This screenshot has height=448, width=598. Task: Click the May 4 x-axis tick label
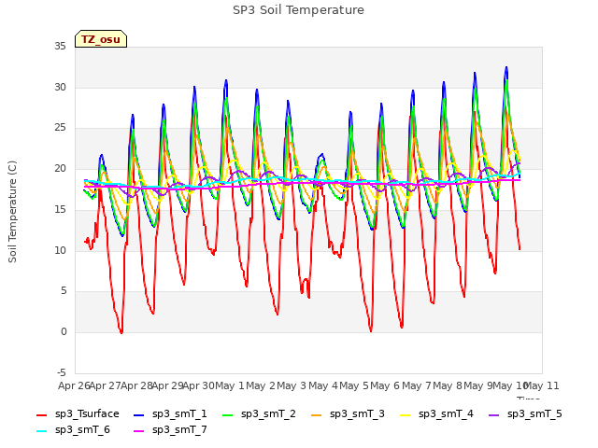[323, 385]
